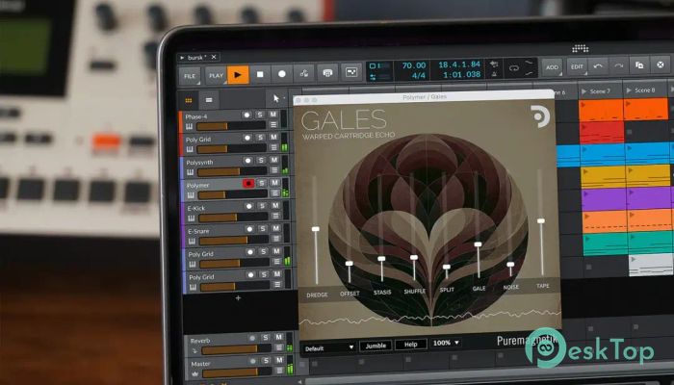The height and width of the screenshot is (385, 674).
Task: Click the Jumble button in Gales
Action: [376, 346]
